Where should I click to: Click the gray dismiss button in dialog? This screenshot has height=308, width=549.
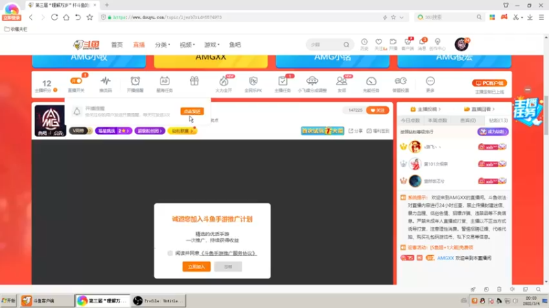point(228,266)
